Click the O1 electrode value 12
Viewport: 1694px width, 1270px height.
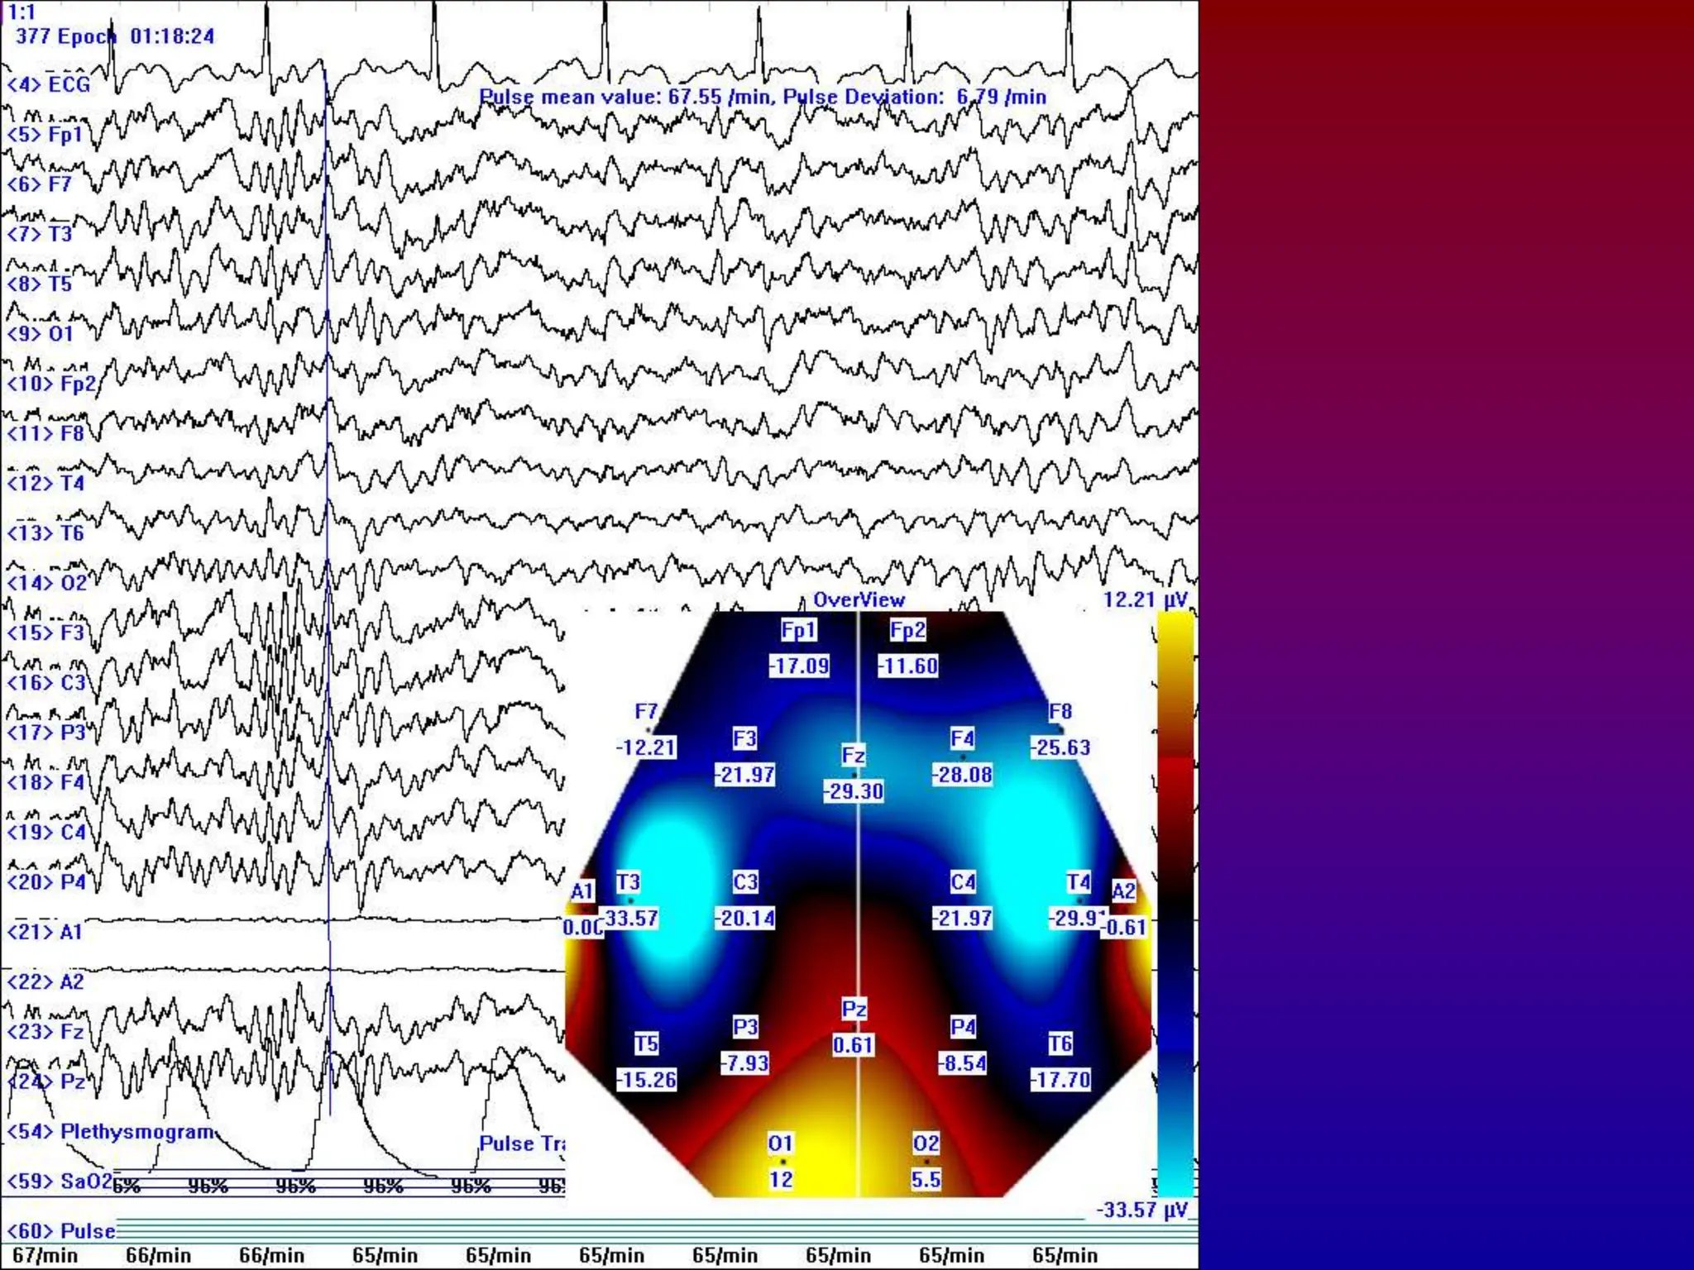pyautogui.click(x=781, y=1179)
